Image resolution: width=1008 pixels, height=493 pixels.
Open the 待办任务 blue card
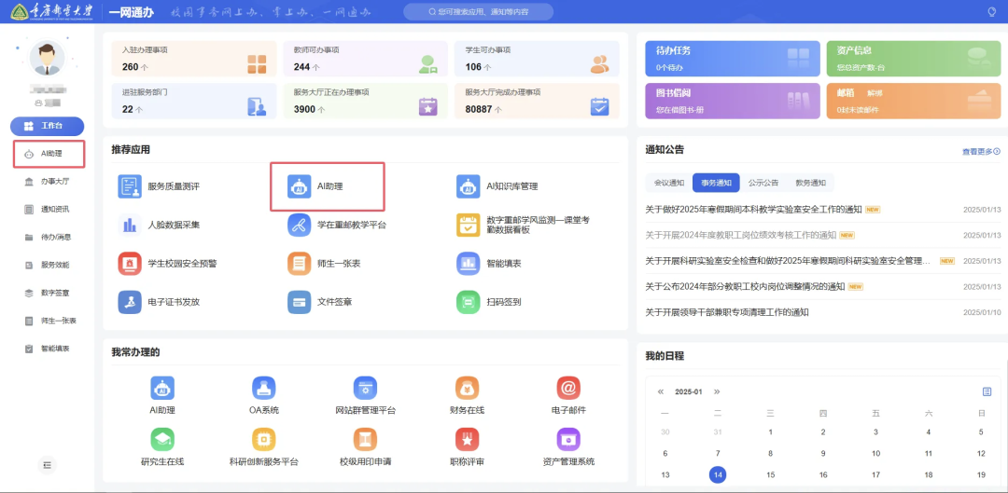(733, 59)
